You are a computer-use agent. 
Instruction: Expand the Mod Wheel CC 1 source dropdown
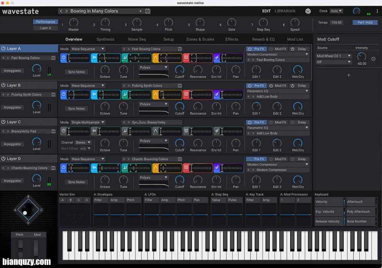(334, 56)
